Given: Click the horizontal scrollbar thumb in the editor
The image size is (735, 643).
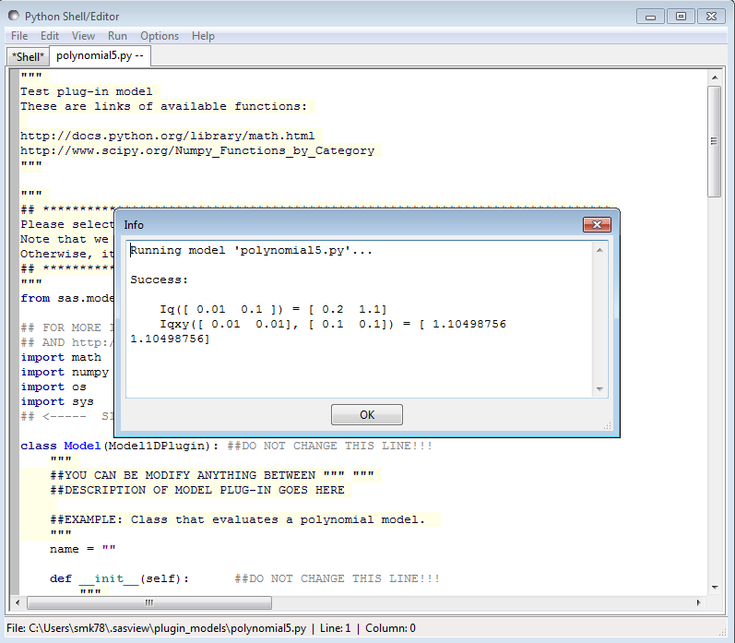Looking at the screenshot, I should tap(148, 601).
